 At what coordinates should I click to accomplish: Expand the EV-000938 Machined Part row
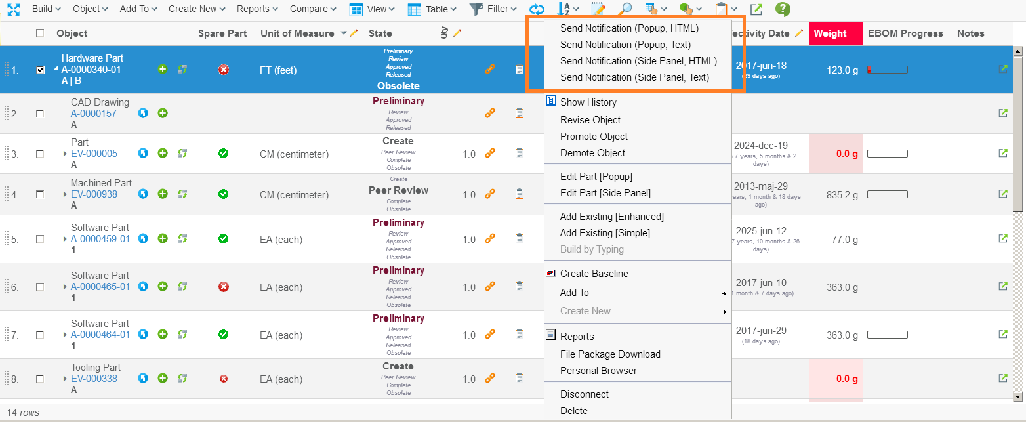pos(65,194)
